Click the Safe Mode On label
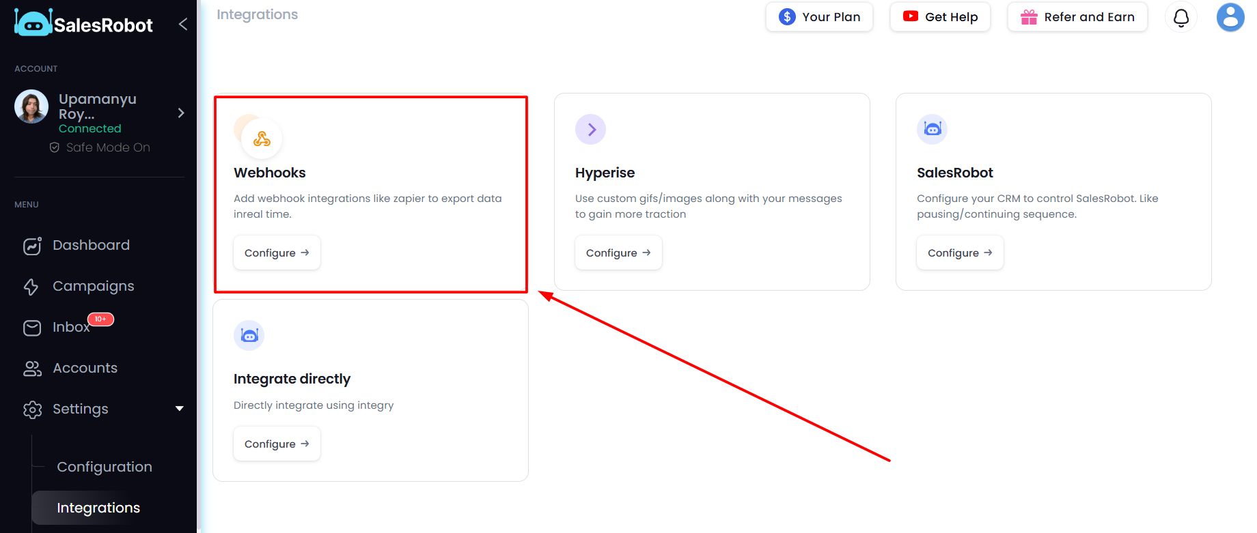Viewport: 1257px width, 533px height. [108, 147]
